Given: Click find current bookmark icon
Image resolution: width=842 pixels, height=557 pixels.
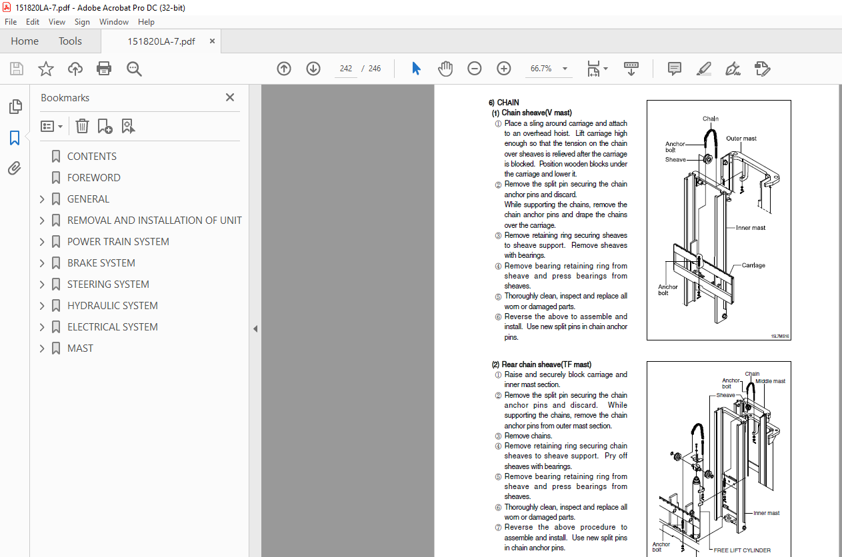Looking at the screenshot, I should tap(128, 126).
